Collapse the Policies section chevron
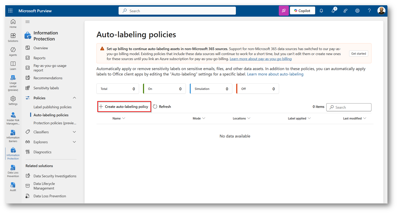The image size is (398, 214). pyautogui.click(x=74, y=98)
